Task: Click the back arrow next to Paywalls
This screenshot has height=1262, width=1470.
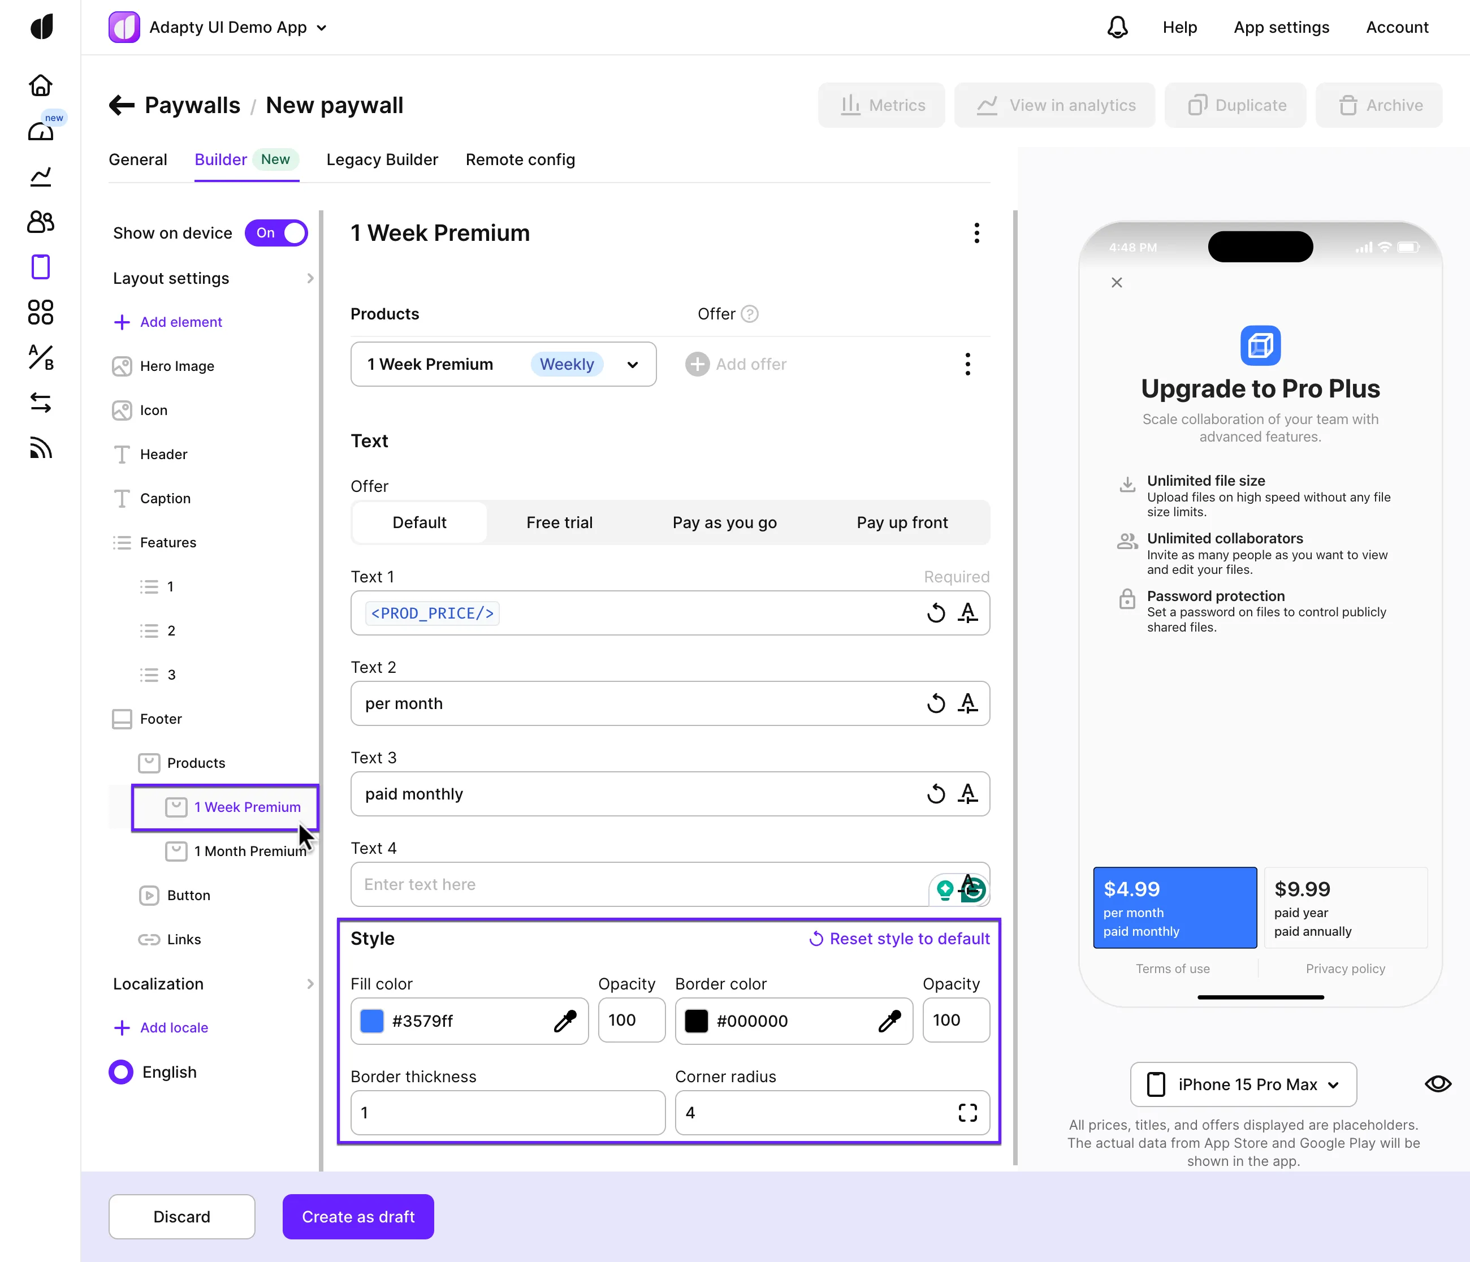Action: pos(122,106)
